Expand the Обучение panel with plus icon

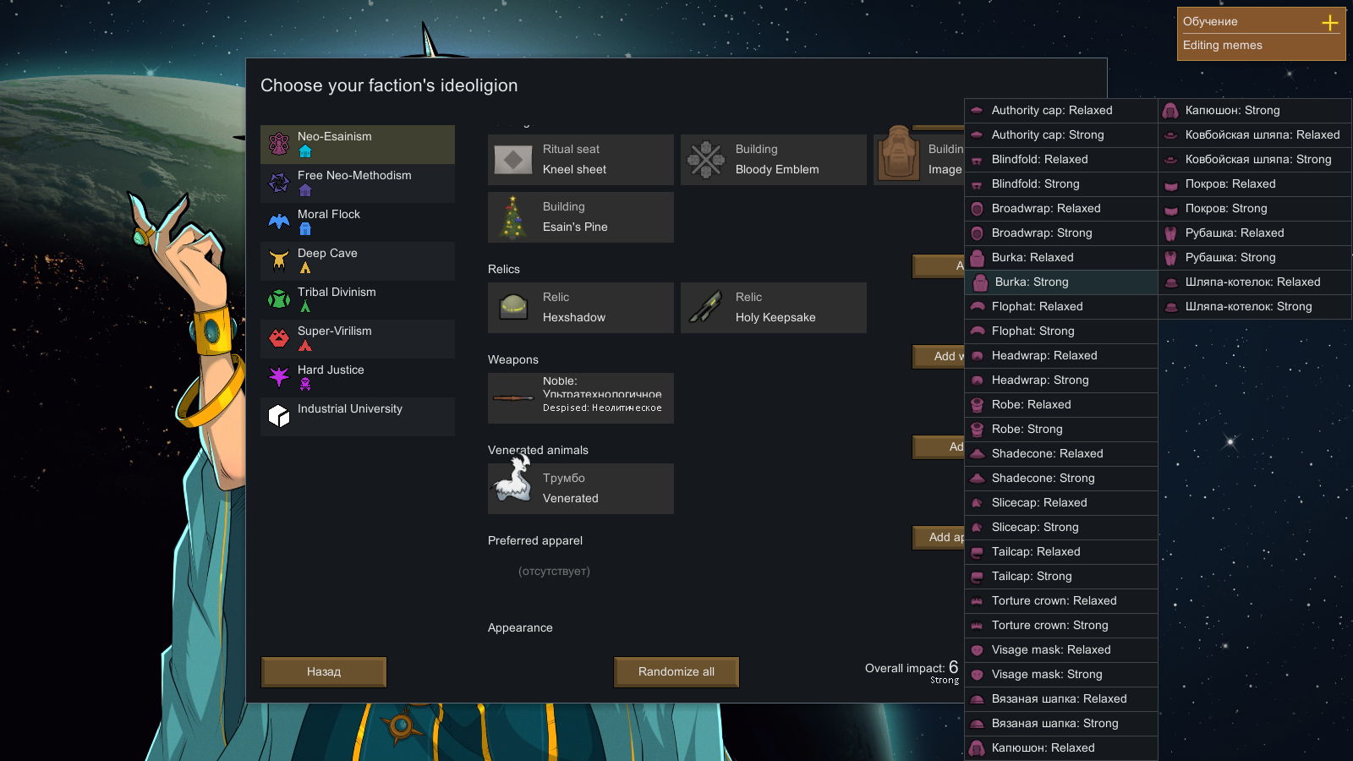(x=1329, y=22)
